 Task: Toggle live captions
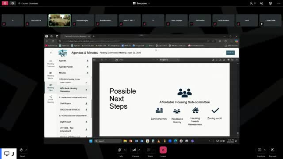(260, 150)
